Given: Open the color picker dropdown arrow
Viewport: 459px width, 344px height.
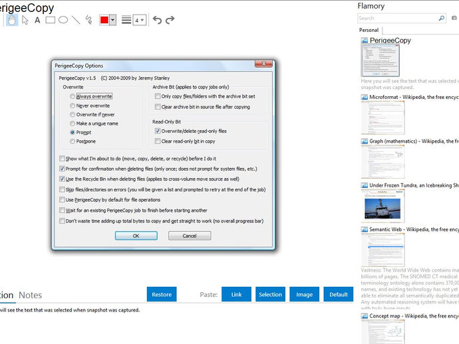Looking at the screenshot, I should coord(113,20).
